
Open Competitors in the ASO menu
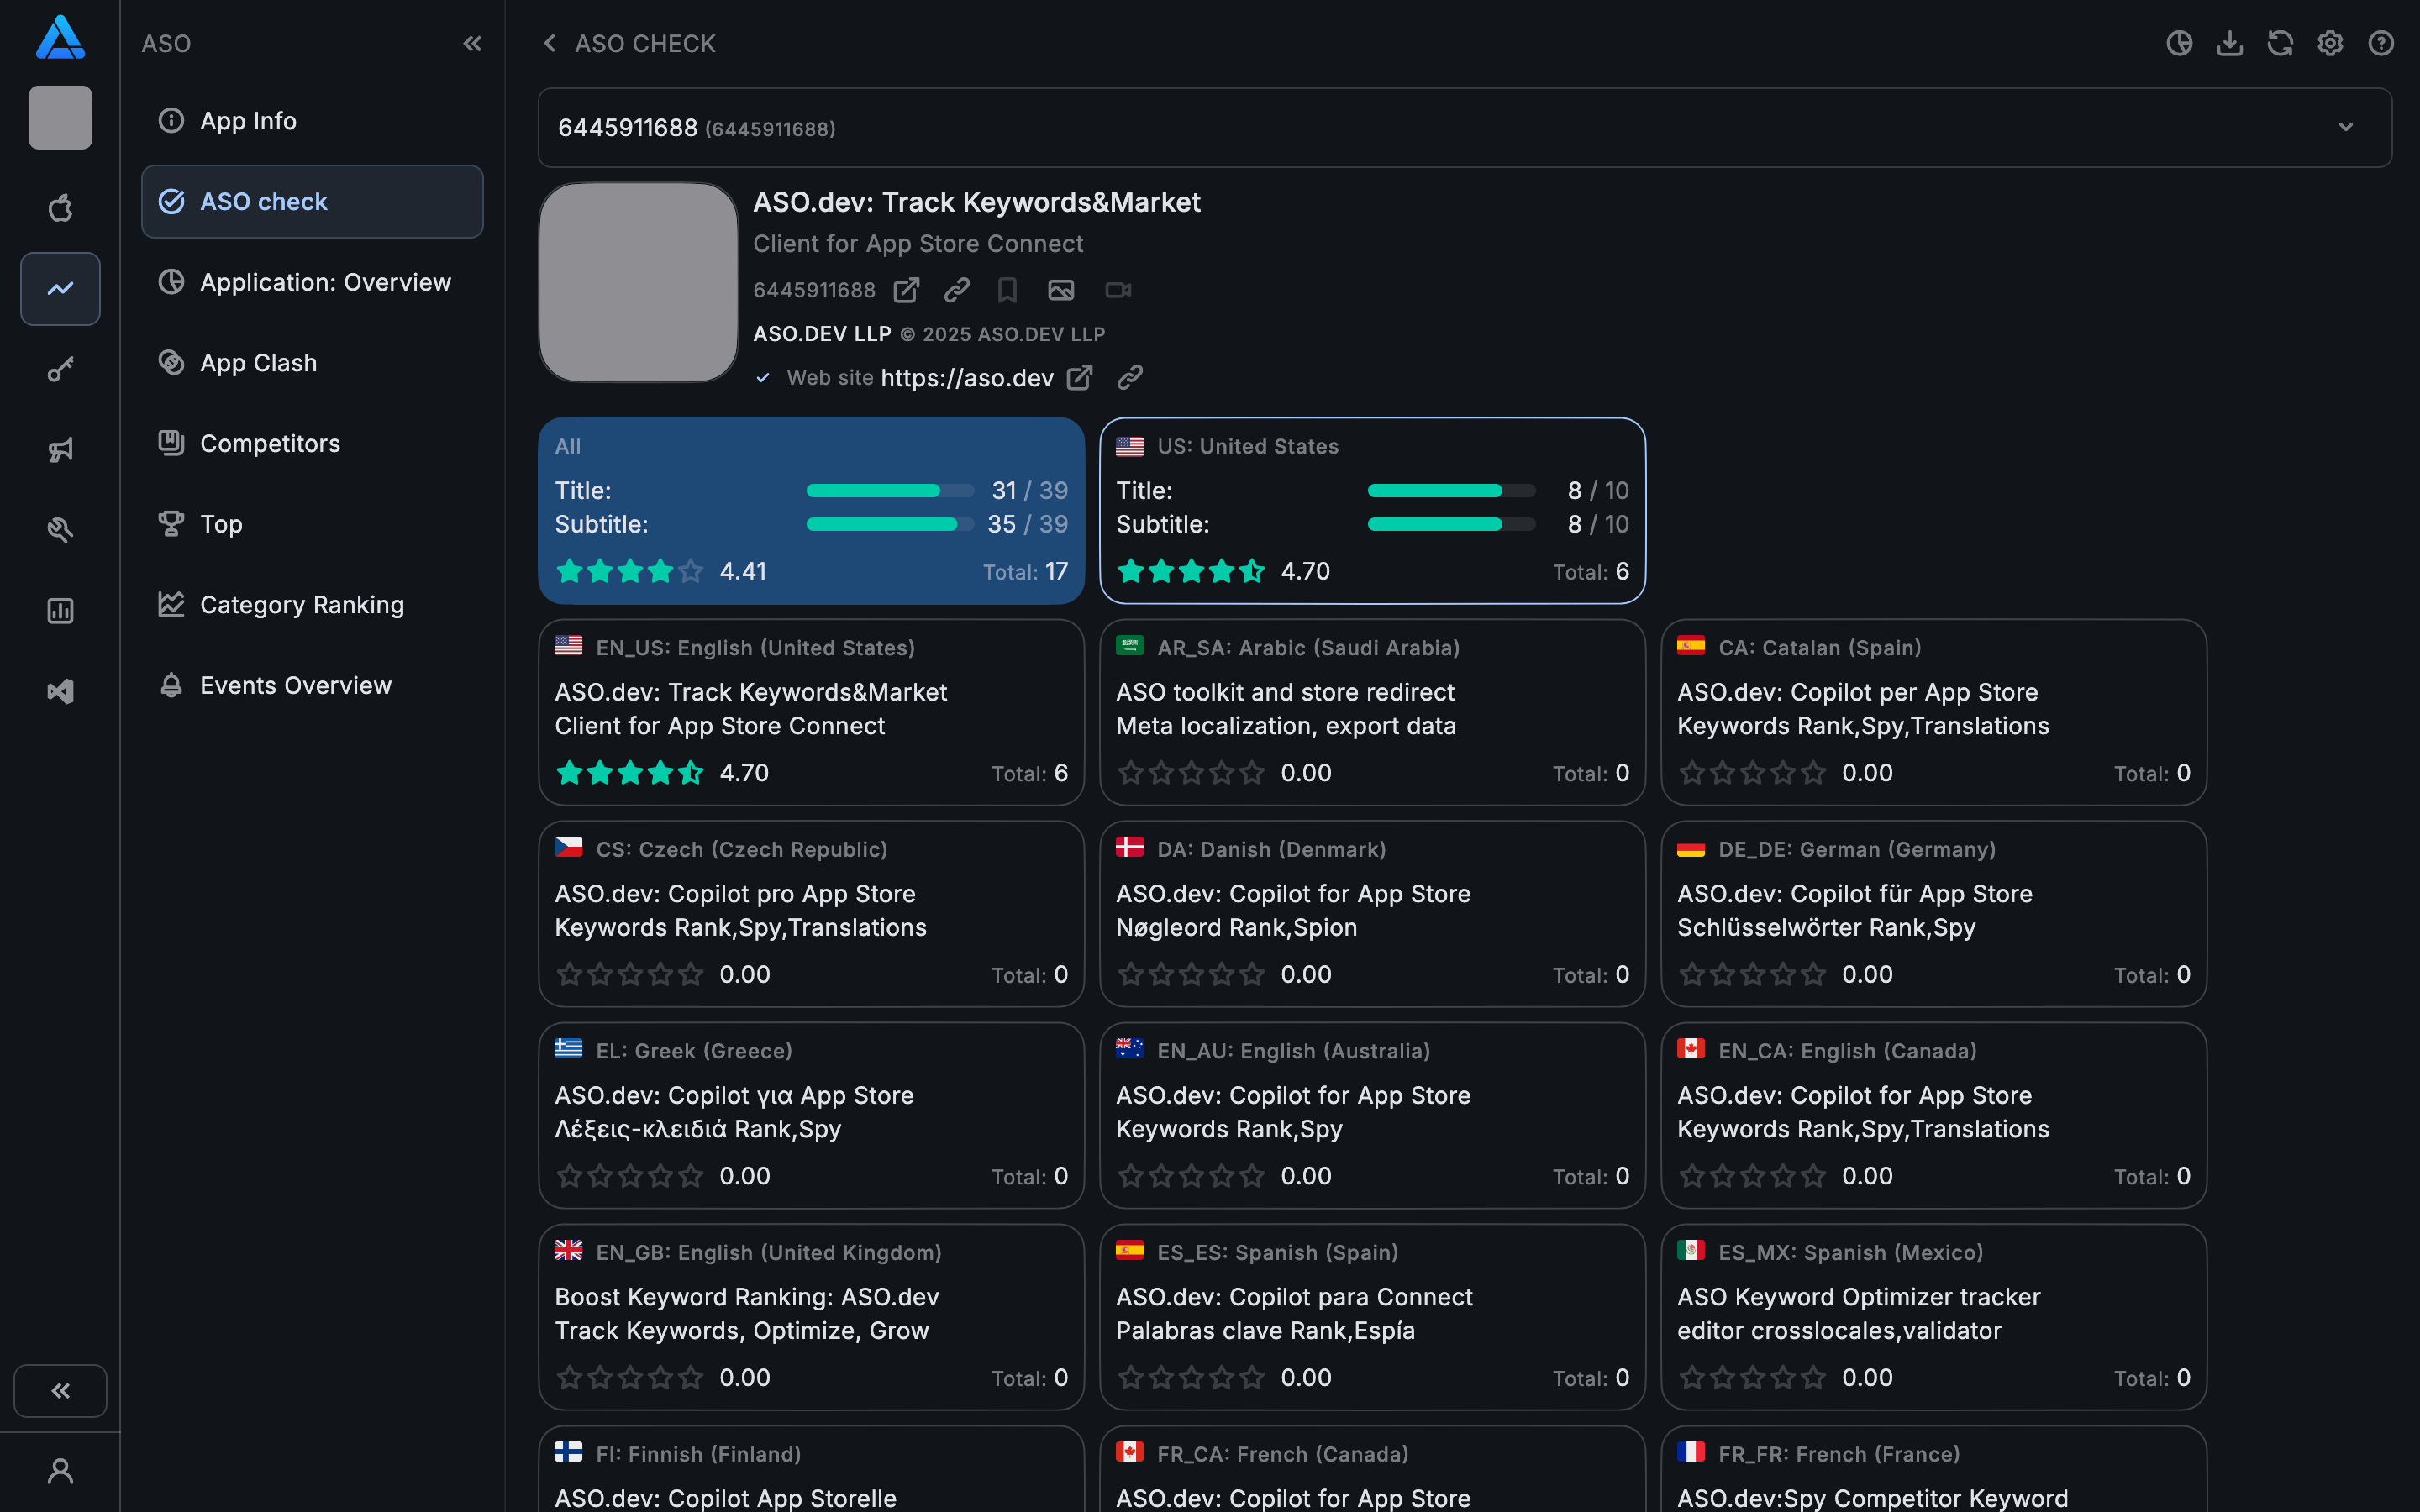pos(270,443)
